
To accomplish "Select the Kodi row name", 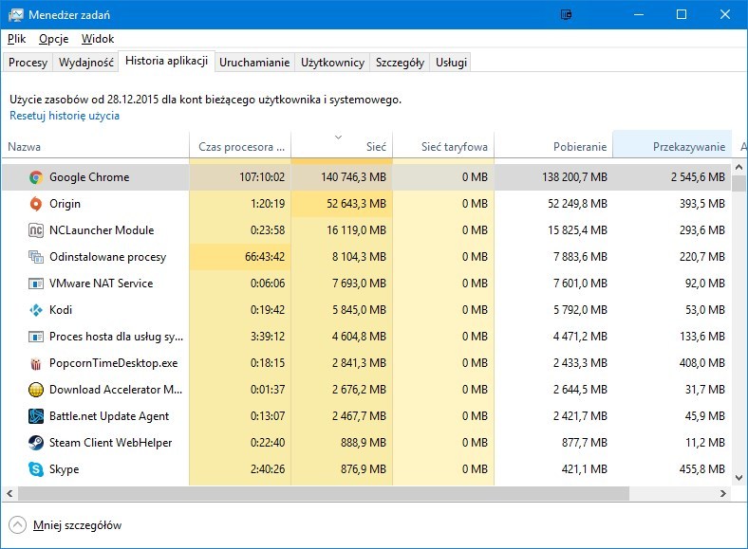I will (61, 310).
